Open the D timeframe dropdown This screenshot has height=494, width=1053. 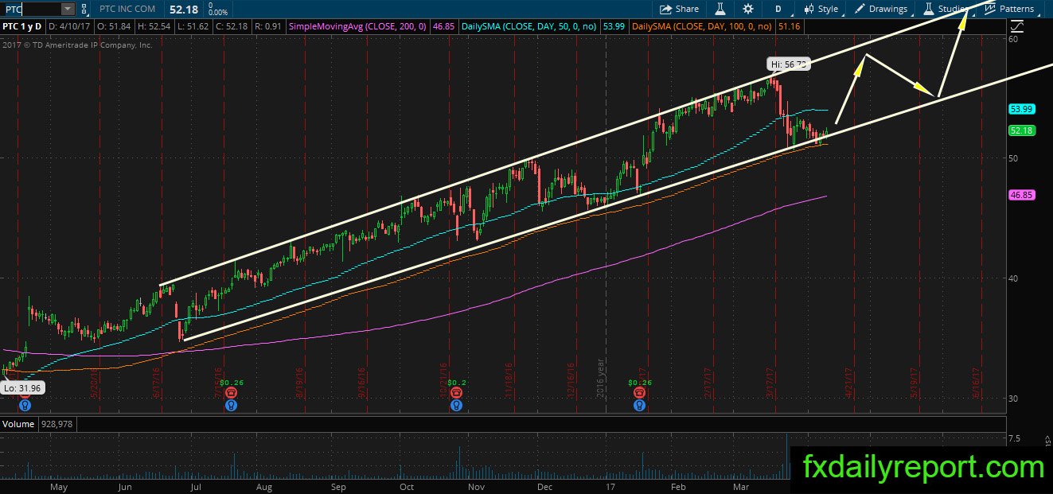[x=778, y=9]
